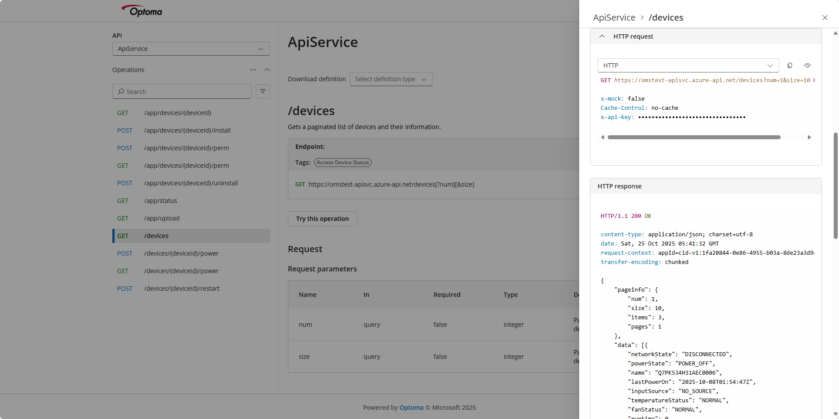Open the HTTP language dropdown
This screenshot has height=419, width=839.
pyautogui.click(x=688, y=65)
